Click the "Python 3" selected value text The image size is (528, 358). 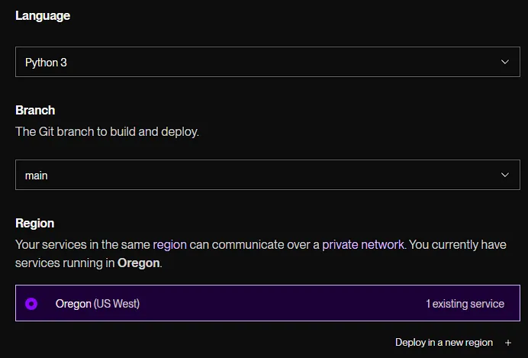46,63
